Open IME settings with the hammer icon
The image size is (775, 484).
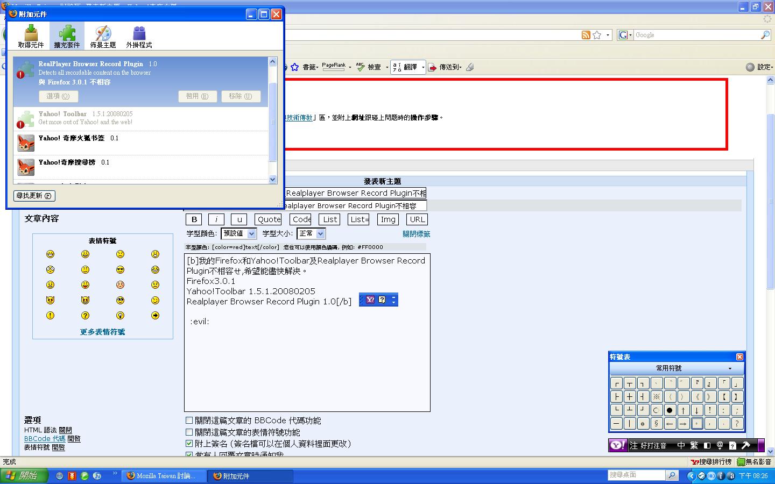coord(745,445)
